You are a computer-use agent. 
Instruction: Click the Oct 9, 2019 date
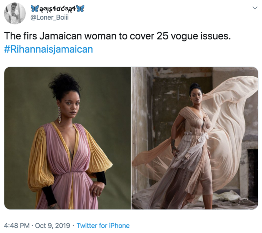(52, 226)
